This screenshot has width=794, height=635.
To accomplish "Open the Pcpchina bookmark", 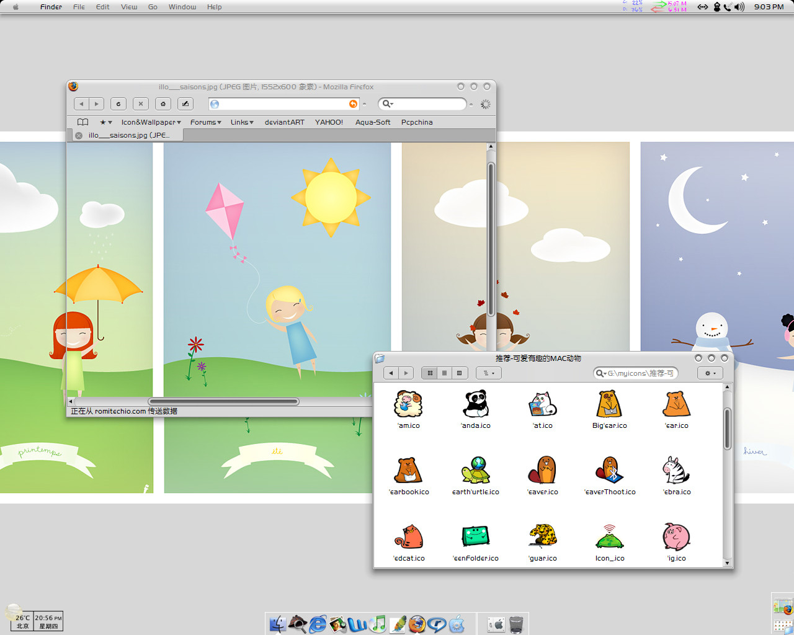I will (x=417, y=122).
